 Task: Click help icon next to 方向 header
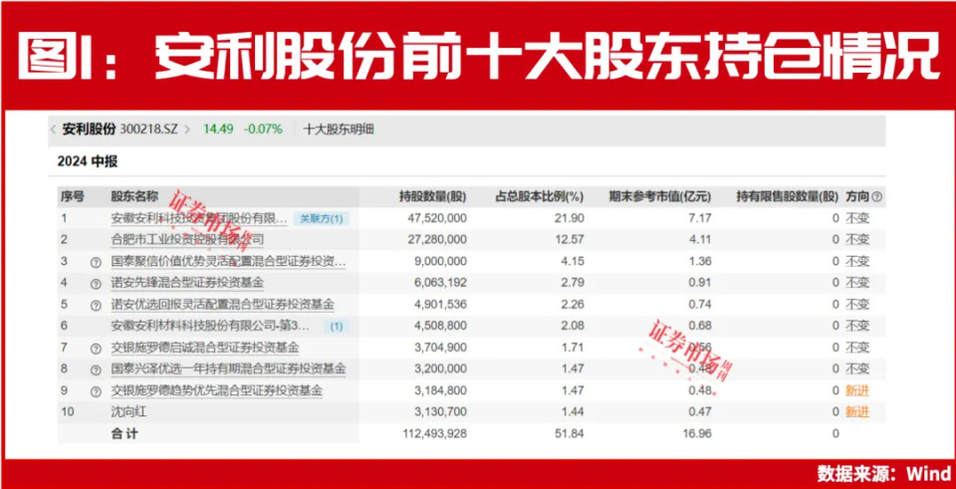click(876, 197)
